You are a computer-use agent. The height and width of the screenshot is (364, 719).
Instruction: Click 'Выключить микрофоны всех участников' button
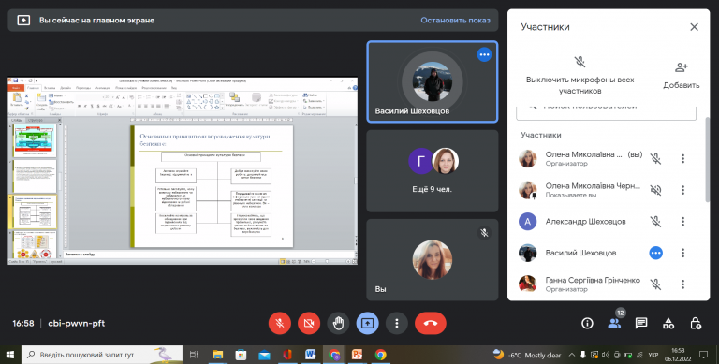[580, 76]
